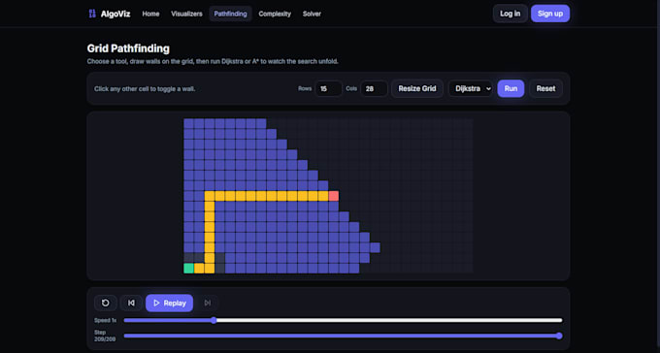Run the pathfinding algorithm

click(x=511, y=88)
